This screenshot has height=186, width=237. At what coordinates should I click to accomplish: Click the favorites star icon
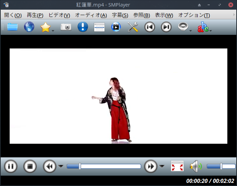click(x=46, y=27)
